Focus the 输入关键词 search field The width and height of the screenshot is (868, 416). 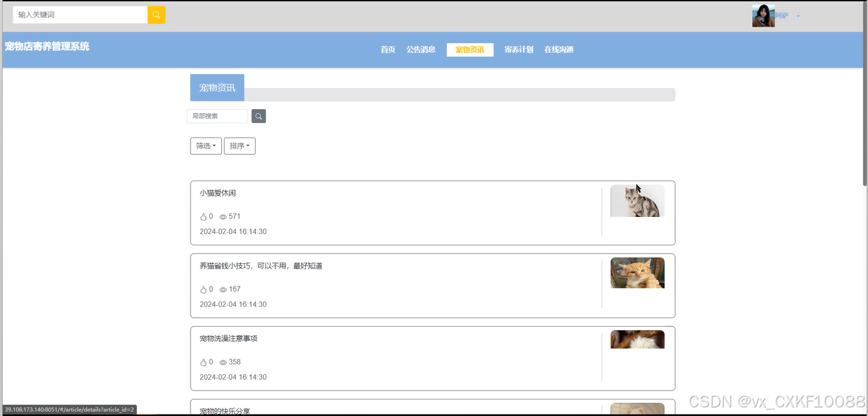(80, 15)
